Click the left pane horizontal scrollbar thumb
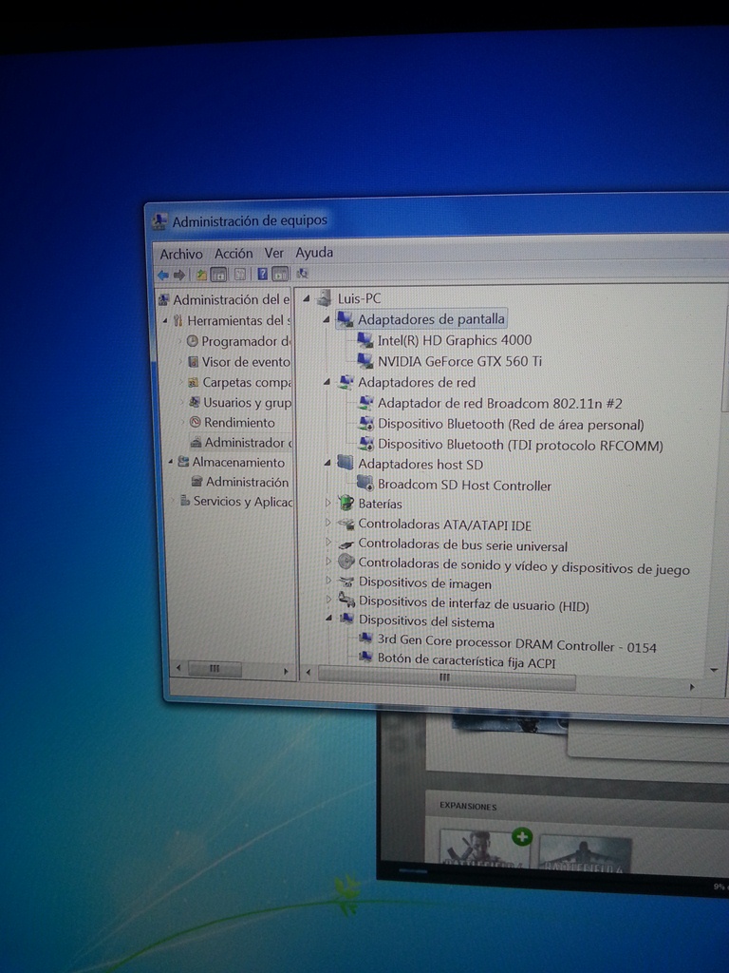This screenshot has width=729, height=973. tap(215, 669)
